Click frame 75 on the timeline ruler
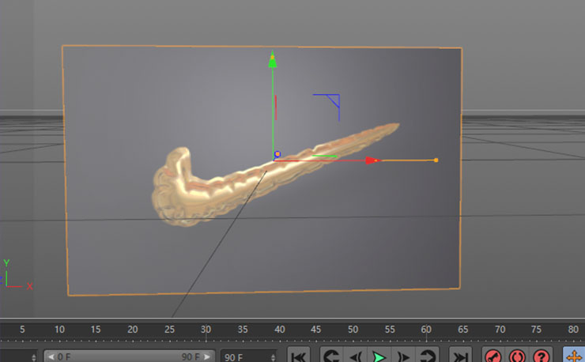The height and width of the screenshot is (362, 585). pyautogui.click(x=536, y=329)
